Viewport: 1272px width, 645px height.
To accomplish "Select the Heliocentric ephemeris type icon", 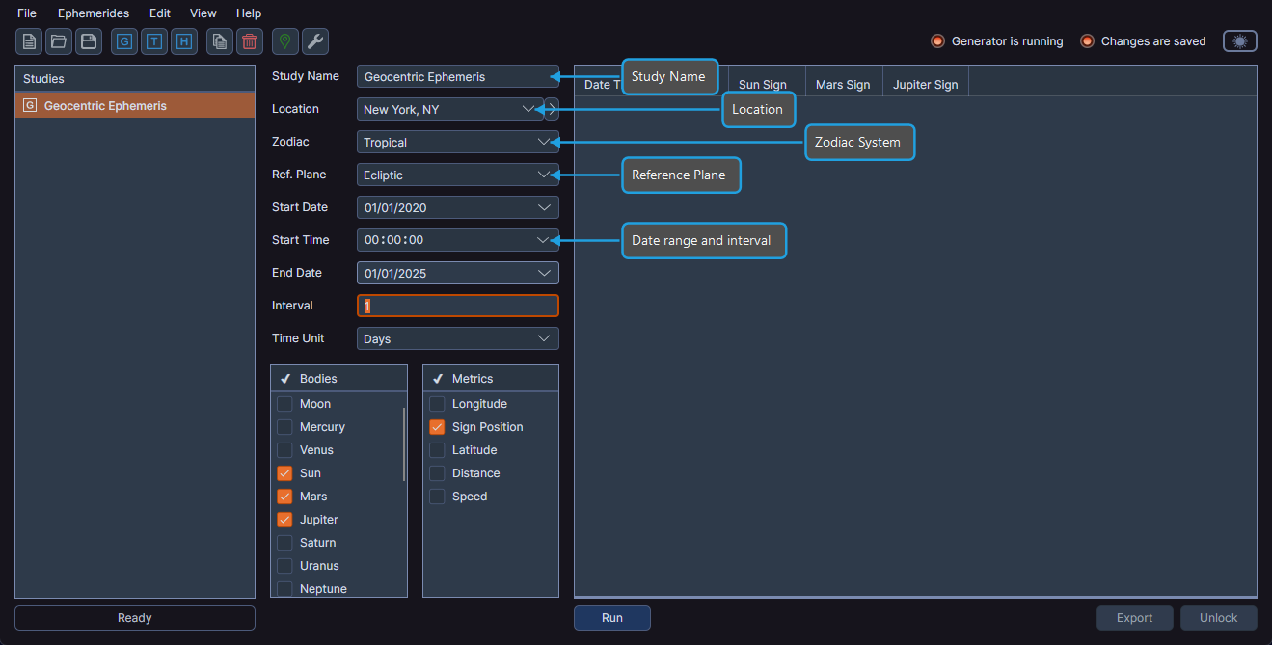I will tap(183, 41).
